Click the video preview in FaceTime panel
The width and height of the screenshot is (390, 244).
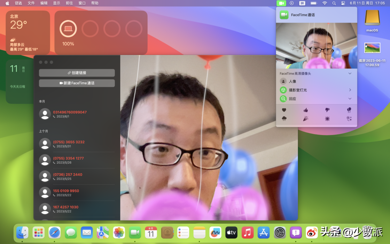tap(317, 46)
